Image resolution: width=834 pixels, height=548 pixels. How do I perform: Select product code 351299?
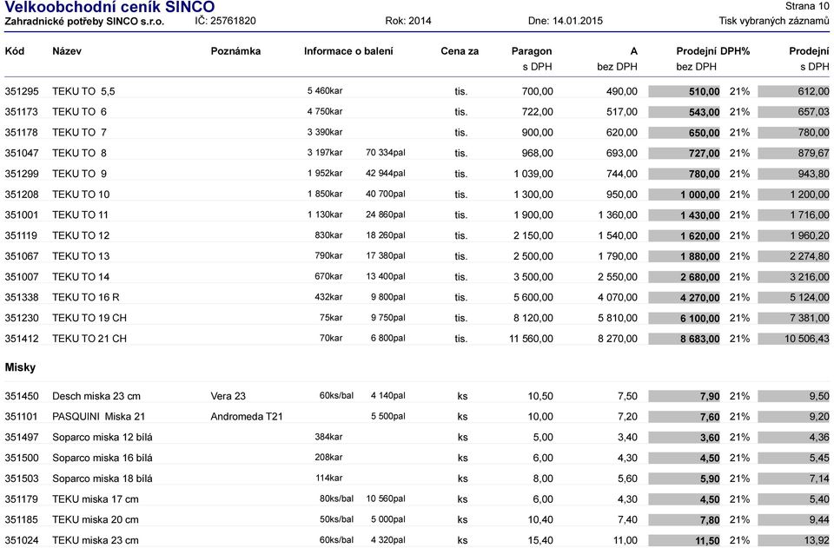pyautogui.click(x=22, y=174)
